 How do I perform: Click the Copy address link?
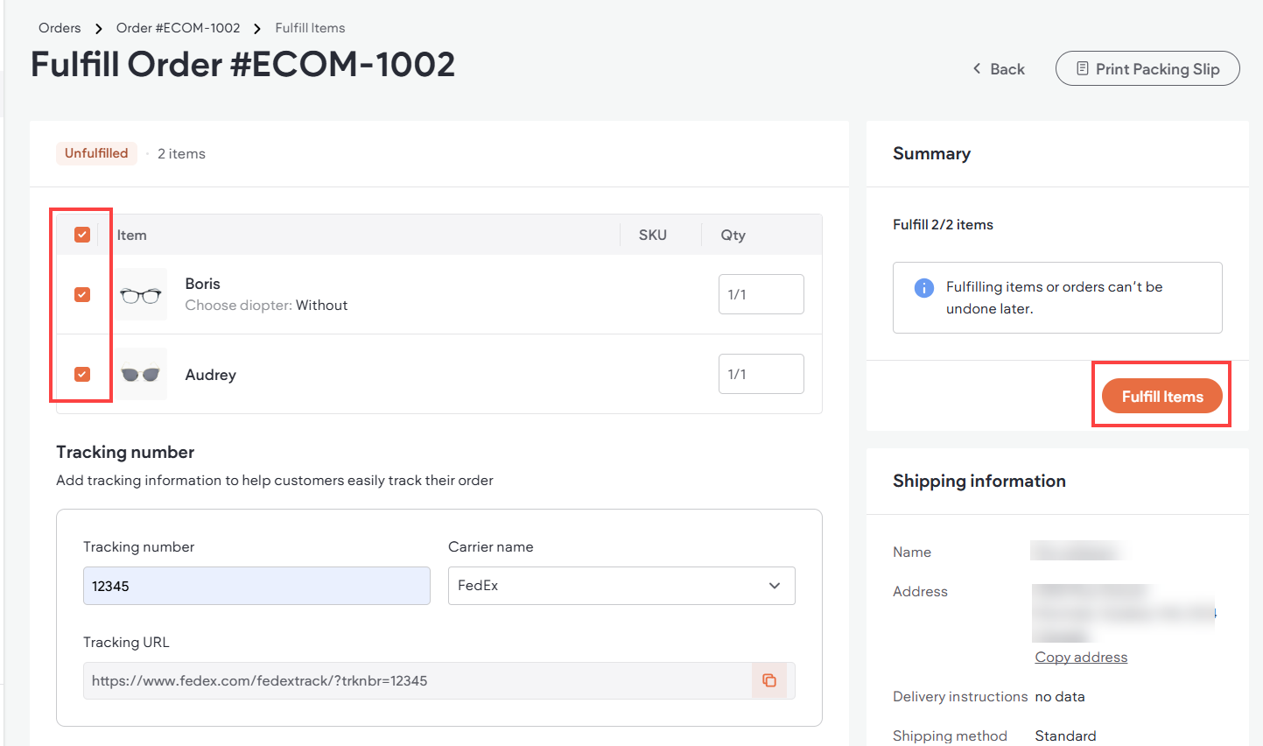pyautogui.click(x=1081, y=658)
